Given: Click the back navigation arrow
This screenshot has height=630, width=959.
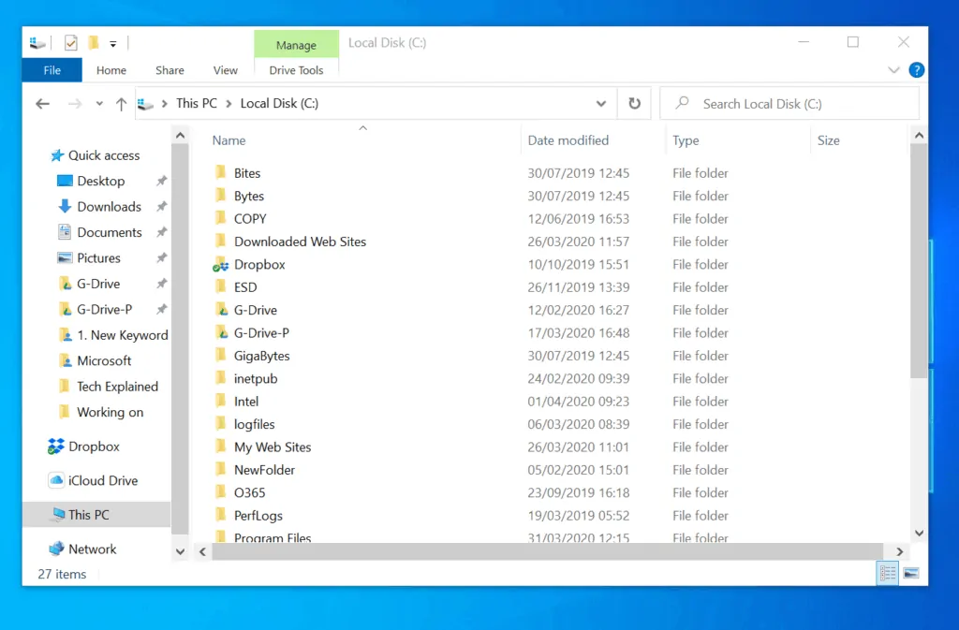Looking at the screenshot, I should (42, 104).
